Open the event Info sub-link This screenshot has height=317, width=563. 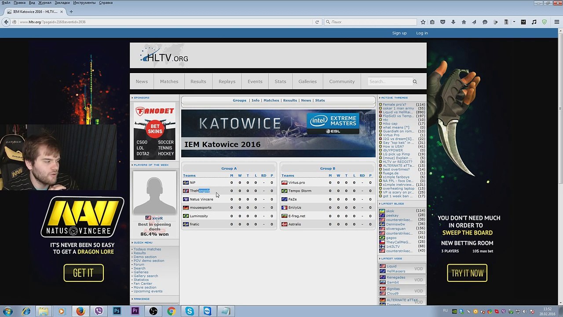tap(256, 100)
